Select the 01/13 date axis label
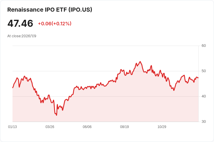Image resolution: width=214 pixels, height=142 pixels. 13,127
